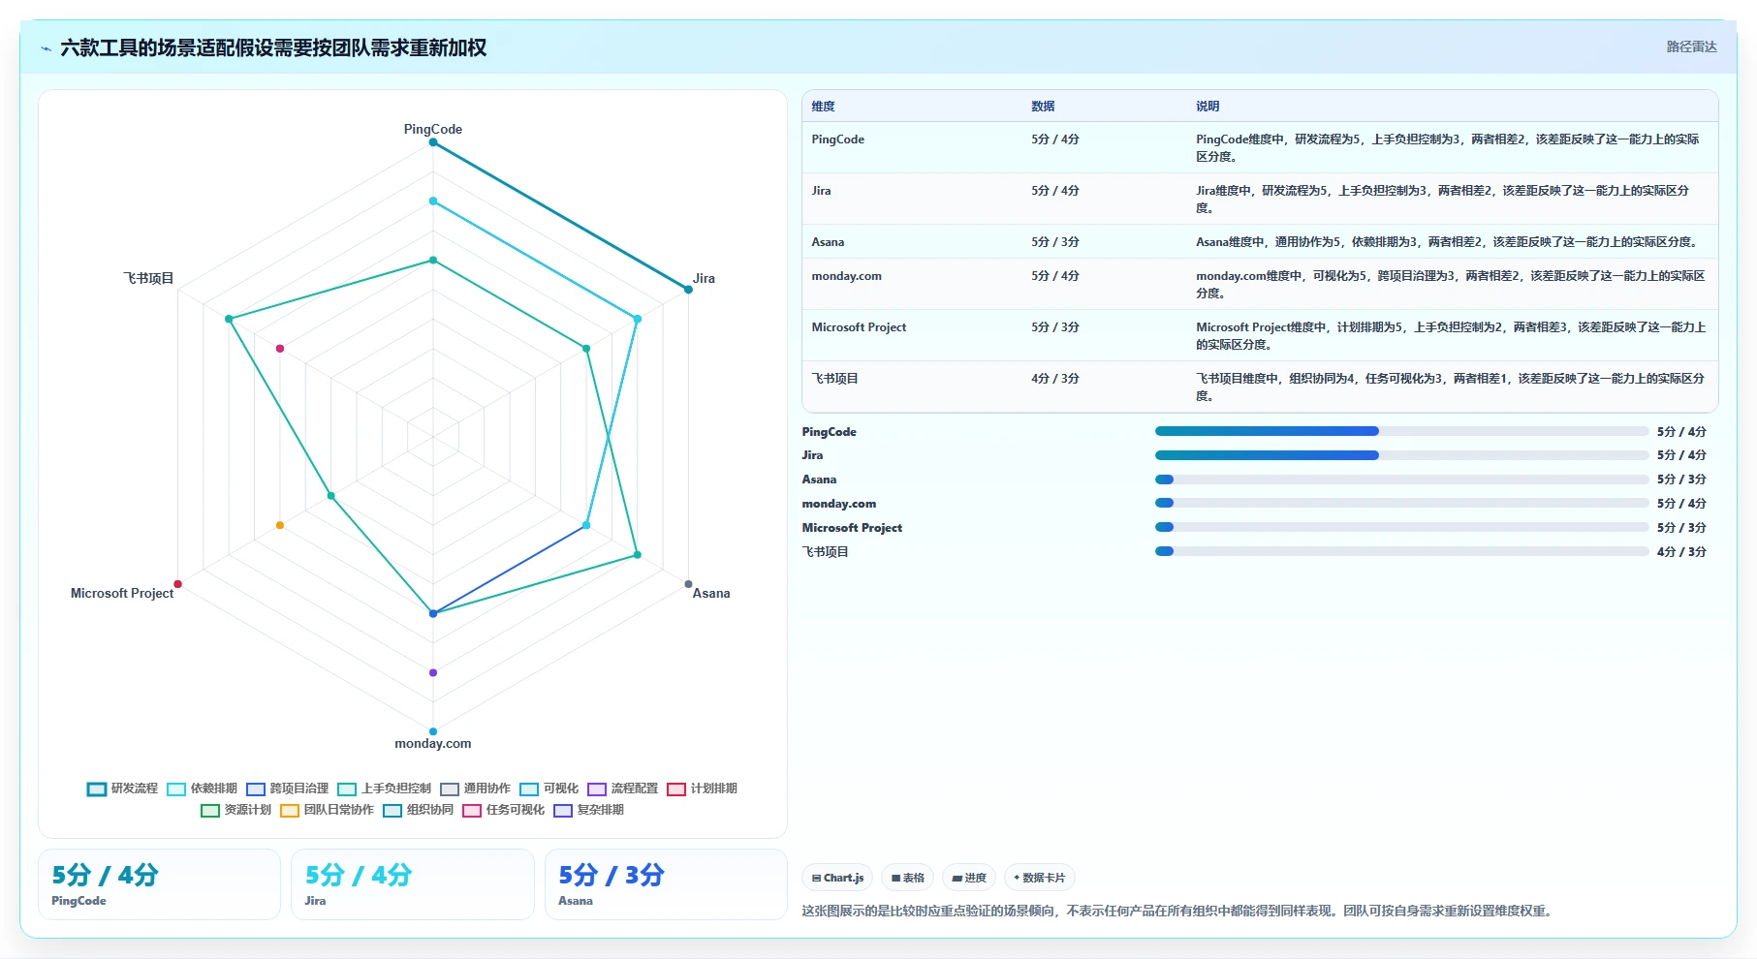Click the 4分 / 3分 value in the table
This screenshot has height=959, width=1757.
(1054, 379)
